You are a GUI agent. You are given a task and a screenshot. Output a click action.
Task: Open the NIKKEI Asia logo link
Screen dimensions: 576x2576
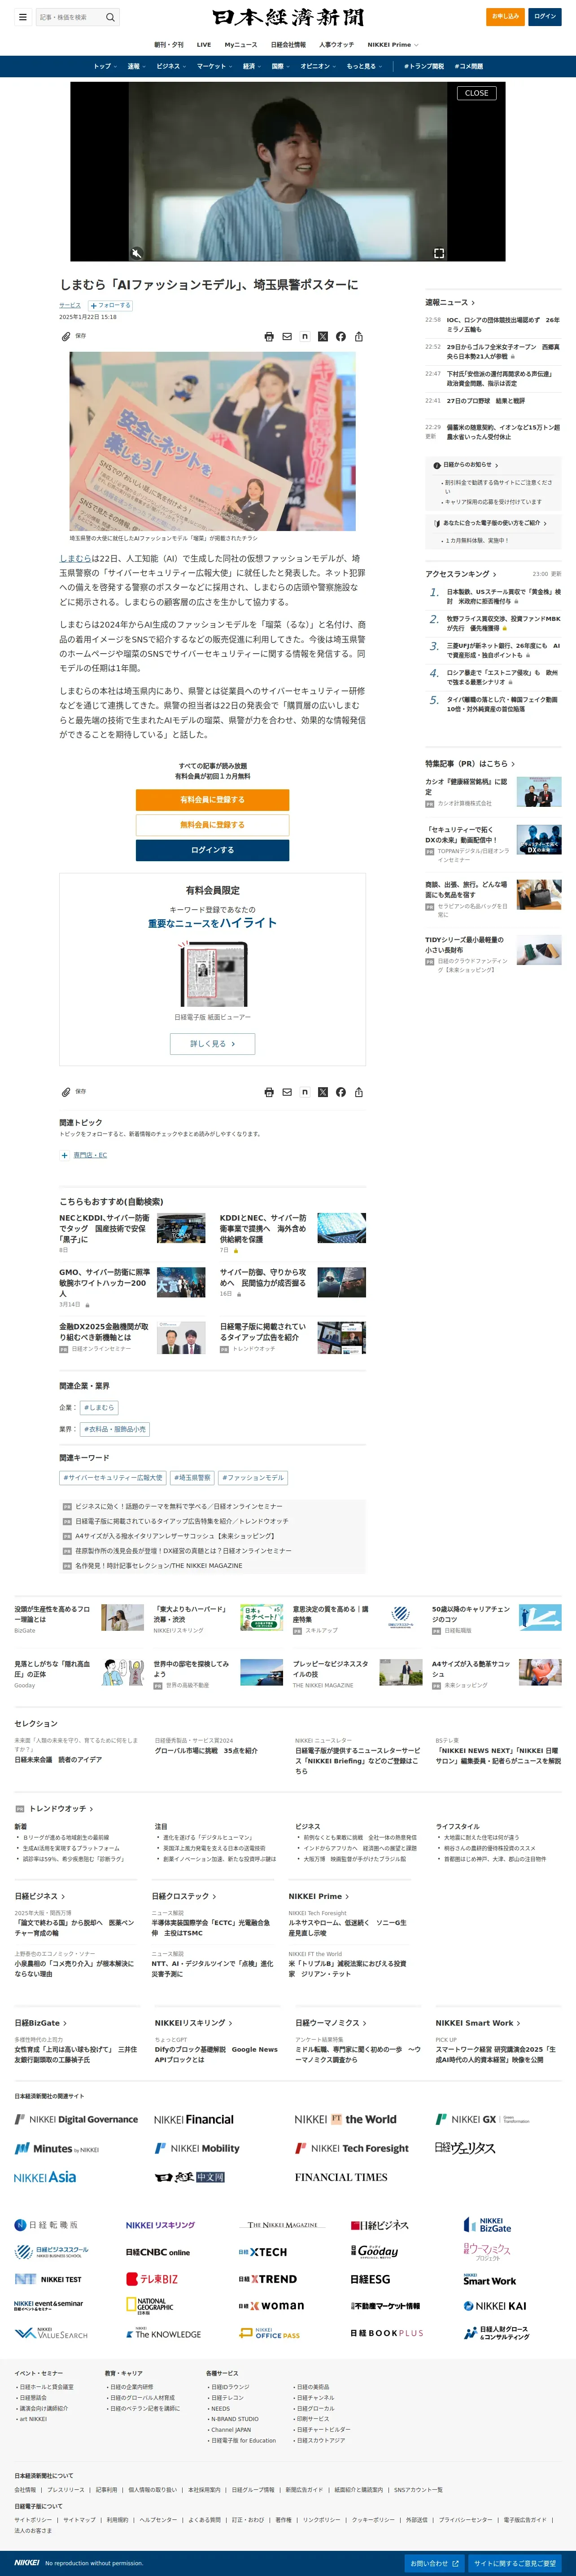coord(45,2177)
